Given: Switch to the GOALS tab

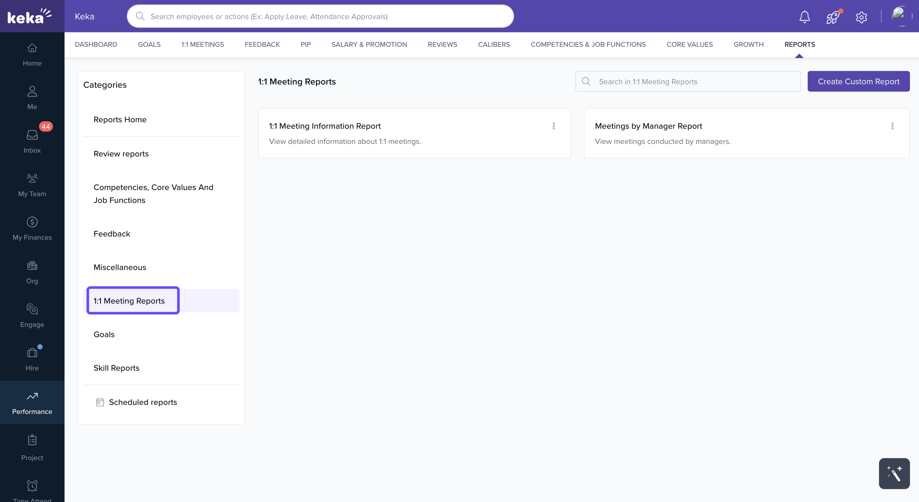Looking at the screenshot, I should (x=149, y=45).
